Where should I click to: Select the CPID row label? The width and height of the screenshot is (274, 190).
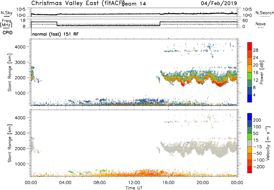tap(8, 33)
